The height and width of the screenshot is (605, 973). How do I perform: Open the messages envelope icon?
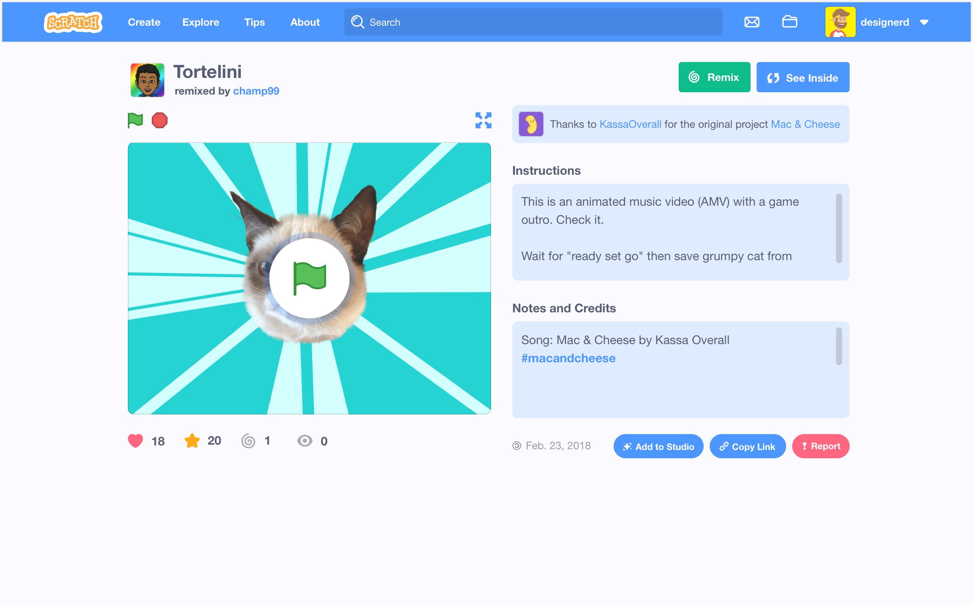pyautogui.click(x=752, y=22)
